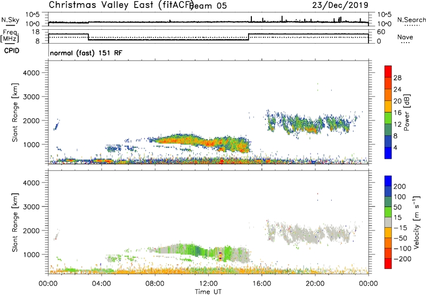Click the 'Freq. [MHz]' axis label
The width and height of the screenshot is (426, 295).
click(x=10, y=36)
